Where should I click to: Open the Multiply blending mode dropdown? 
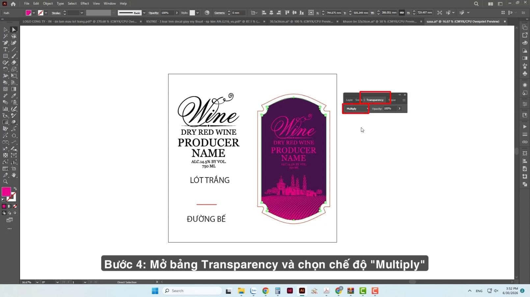point(357,109)
